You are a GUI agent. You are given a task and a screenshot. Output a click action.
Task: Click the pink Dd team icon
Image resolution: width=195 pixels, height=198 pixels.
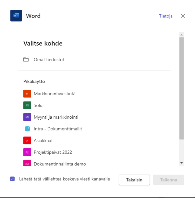point(27,163)
